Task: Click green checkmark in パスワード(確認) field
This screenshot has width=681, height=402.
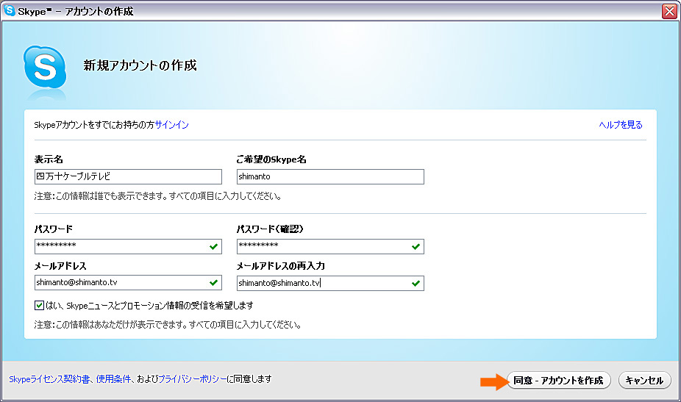Action: [416, 247]
